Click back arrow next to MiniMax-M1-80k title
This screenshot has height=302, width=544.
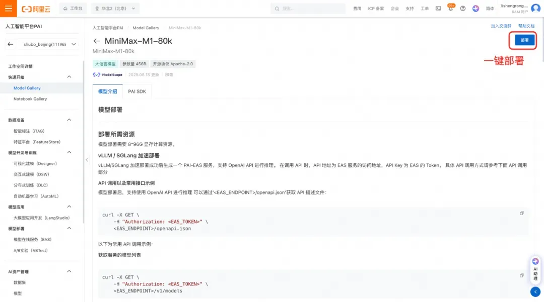click(96, 41)
